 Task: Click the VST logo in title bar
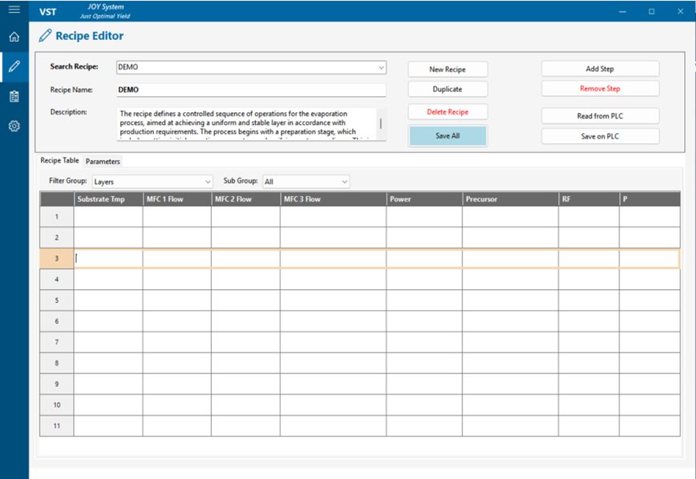(x=47, y=12)
